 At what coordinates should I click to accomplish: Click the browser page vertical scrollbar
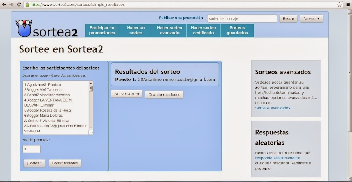coord(349,73)
